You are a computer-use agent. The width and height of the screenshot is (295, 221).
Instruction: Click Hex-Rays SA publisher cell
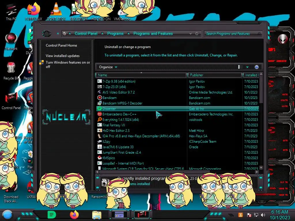(x=198, y=136)
